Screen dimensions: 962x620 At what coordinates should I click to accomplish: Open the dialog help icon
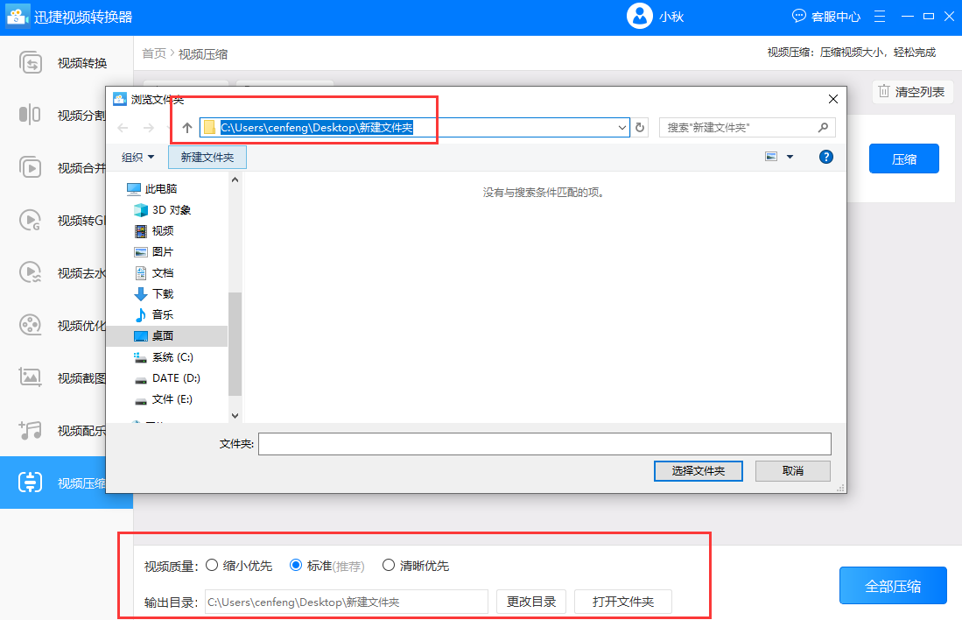point(825,157)
